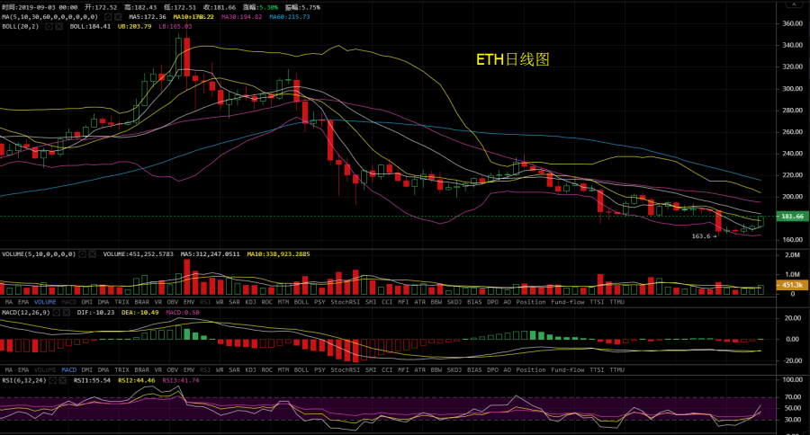Select AO tab in the MACD panel's indicator row
Viewport: 810px width, 435px height.
(508, 370)
